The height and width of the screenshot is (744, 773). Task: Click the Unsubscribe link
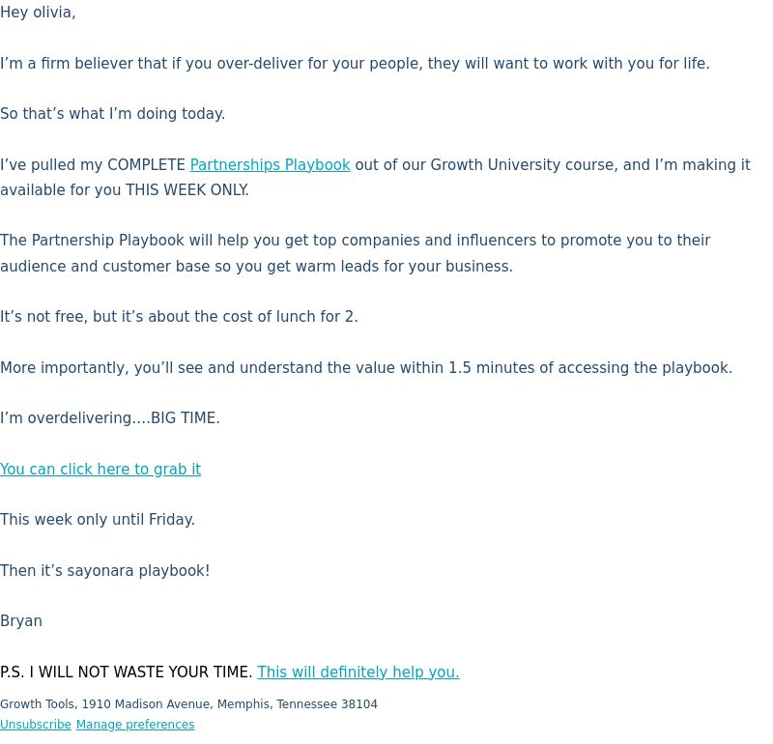[x=36, y=725]
